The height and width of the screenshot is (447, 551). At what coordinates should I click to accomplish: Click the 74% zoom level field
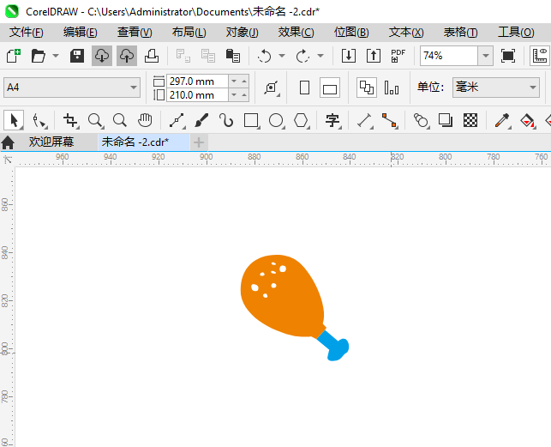tap(449, 56)
